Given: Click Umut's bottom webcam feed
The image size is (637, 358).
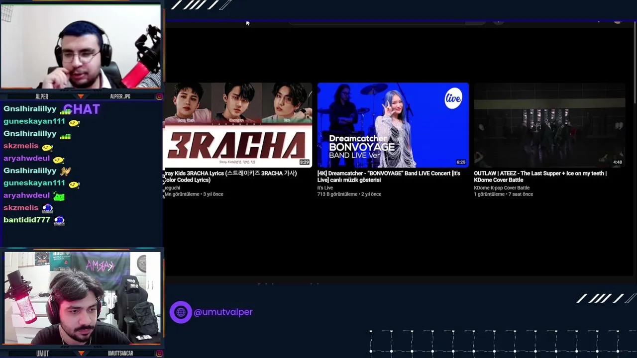Looking at the screenshot, I should [x=83, y=297].
